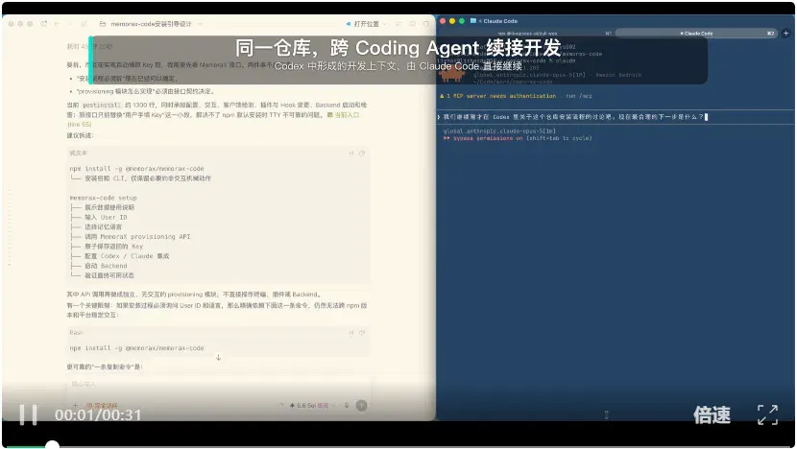
Task: Click the plus icon in the Codex input box
Action: tap(76, 405)
